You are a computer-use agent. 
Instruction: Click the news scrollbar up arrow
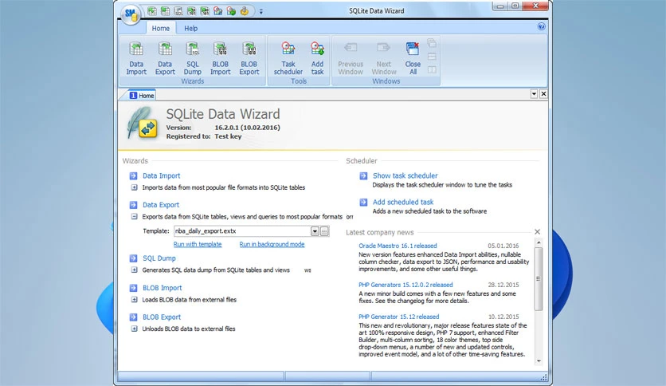tap(539, 242)
